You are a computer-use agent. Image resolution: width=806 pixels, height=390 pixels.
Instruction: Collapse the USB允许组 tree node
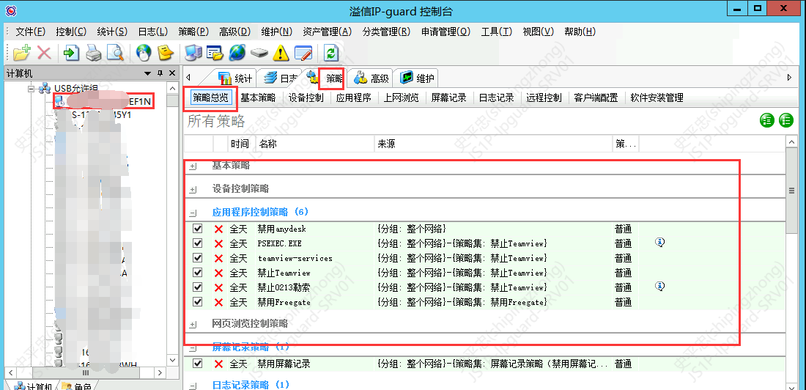31,89
